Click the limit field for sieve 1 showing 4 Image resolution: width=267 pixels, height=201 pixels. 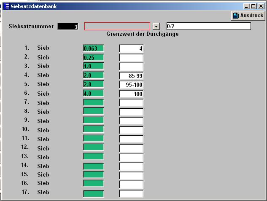(131, 48)
